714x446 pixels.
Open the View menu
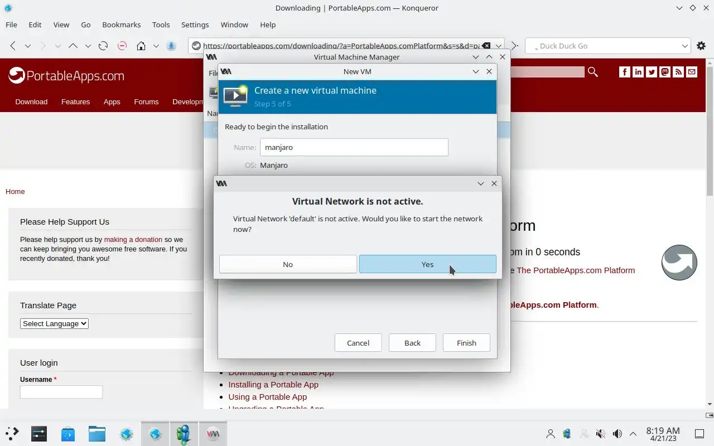61,25
